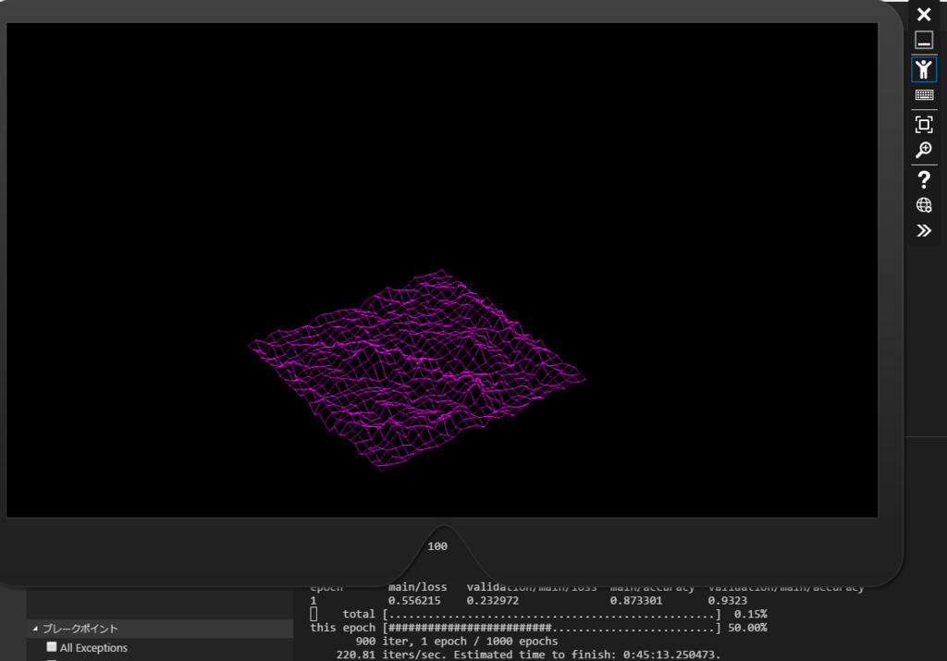This screenshot has height=661, width=947.
Task: Click main/accuracy value 0.873301
Action: (x=636, y=601)
